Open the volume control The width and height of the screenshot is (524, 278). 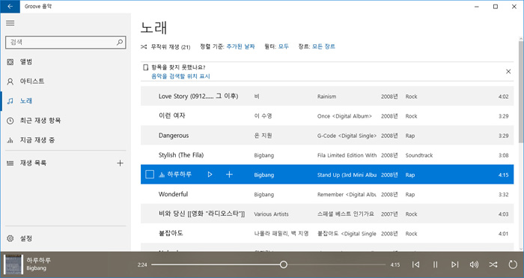(474, 265)
